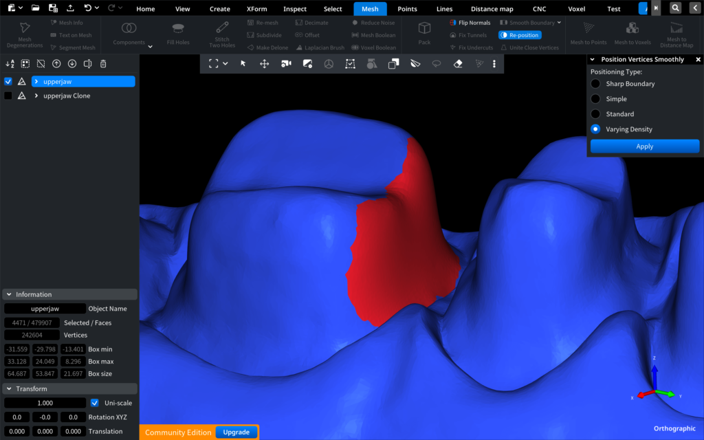Click the Fill Holes tool icon
The width and height of the screenshot is (704, 440).
click(x=178, y=29)
